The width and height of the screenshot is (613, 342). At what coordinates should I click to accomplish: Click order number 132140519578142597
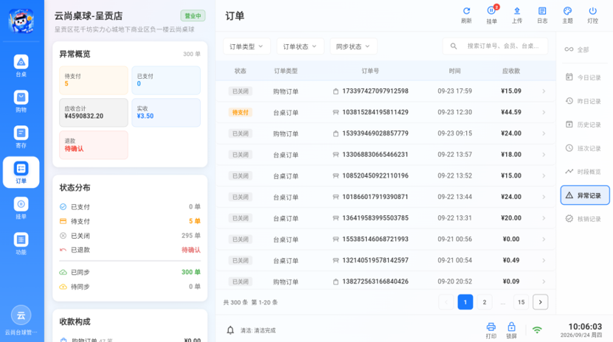click(375, 260)
